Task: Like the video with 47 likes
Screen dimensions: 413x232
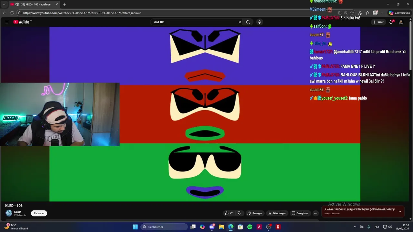Action: click(x=229, y=213)
